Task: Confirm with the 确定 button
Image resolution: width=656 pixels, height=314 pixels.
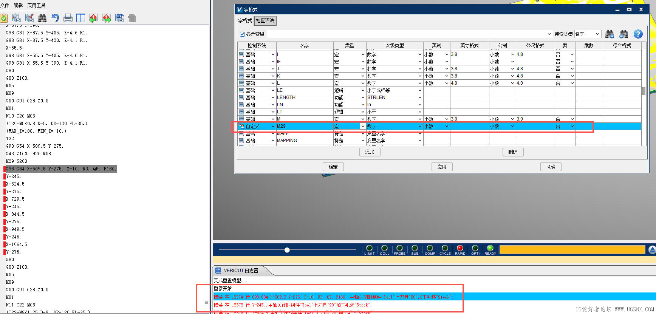Action: pos(333,167)
